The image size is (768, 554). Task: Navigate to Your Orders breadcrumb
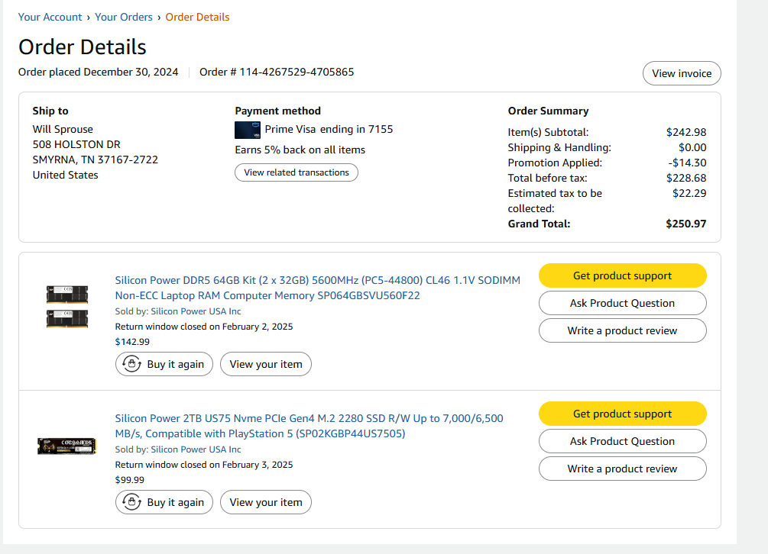pyautogui.click(x=124, y=17)
